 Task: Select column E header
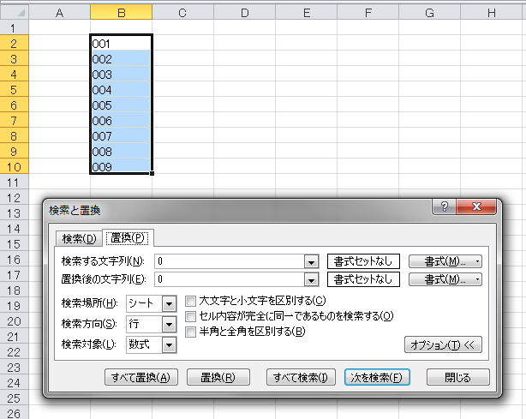click(306, 13)
